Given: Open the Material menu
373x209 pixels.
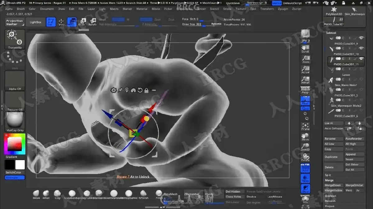Looking at the screenshot, I should (142, 9).
